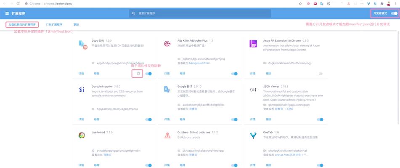Open 详情 for Console Importer
Screen dimensions: 400x168
(x=81, y=120)
